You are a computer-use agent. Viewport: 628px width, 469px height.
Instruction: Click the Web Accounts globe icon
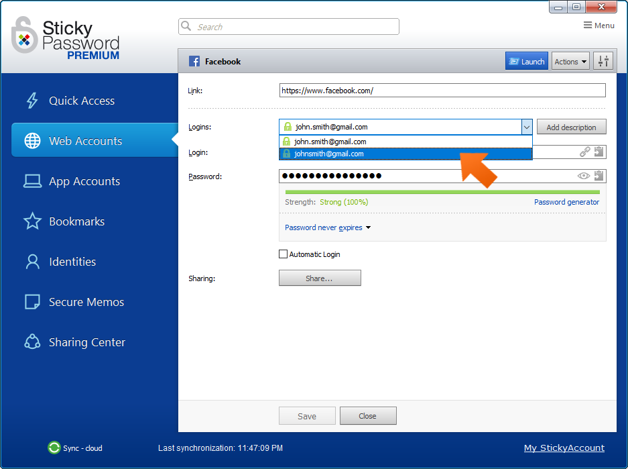32,141
